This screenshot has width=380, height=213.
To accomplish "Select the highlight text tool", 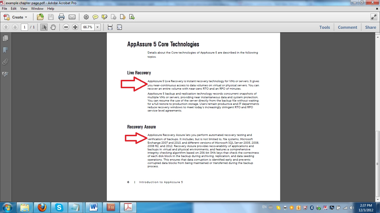I will (105, 17).
